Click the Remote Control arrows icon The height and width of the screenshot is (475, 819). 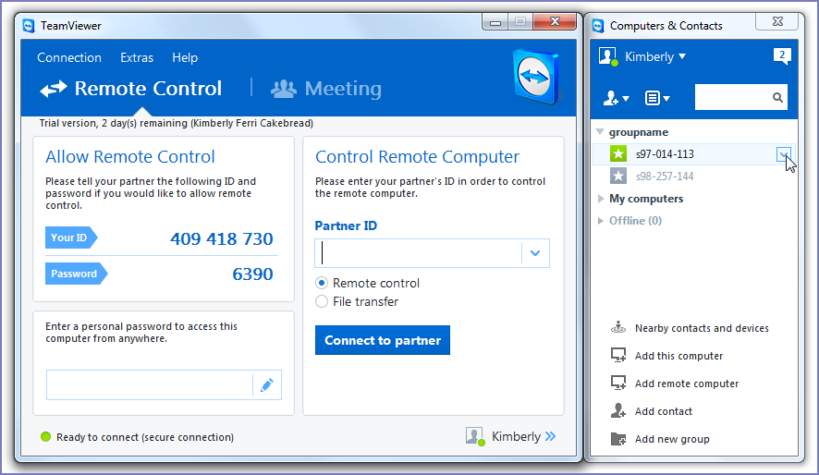[x=54, y=89]
